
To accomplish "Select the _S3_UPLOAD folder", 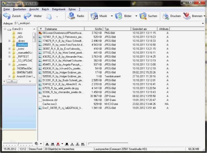I will 24,61.
